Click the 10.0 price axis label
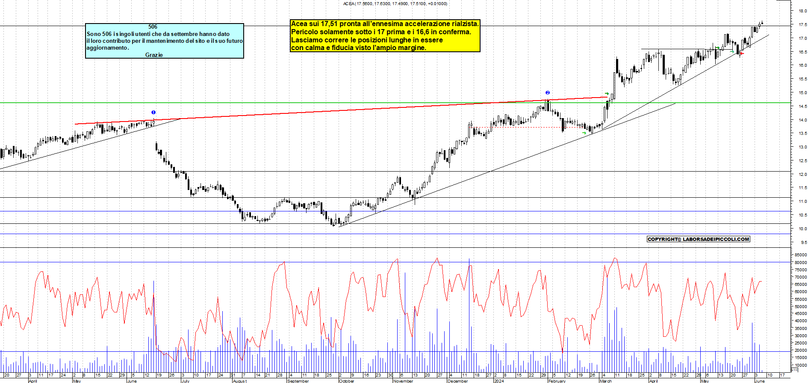This screenshot has width=808, height=383. coord(802,229)
